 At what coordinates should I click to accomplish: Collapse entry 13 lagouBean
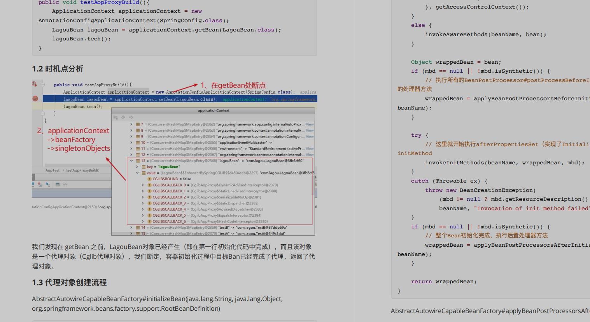pos(131,160)
